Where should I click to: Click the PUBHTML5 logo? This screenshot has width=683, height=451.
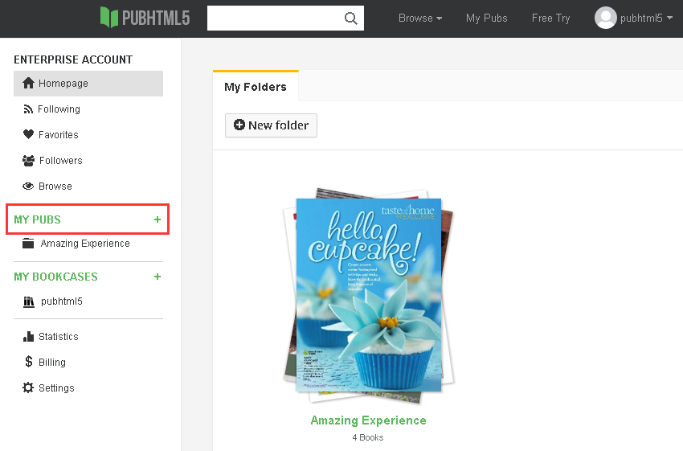coord(145,18)
